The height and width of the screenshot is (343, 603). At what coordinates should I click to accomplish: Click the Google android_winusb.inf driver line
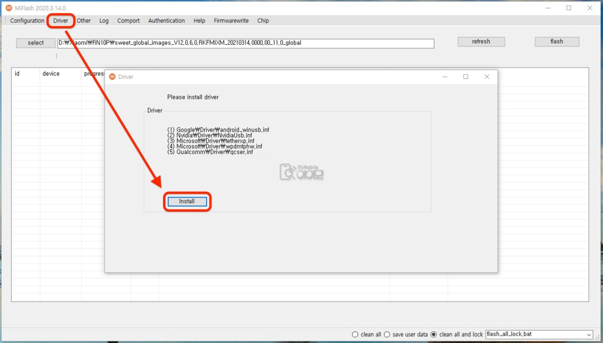[x=218, y=130]
